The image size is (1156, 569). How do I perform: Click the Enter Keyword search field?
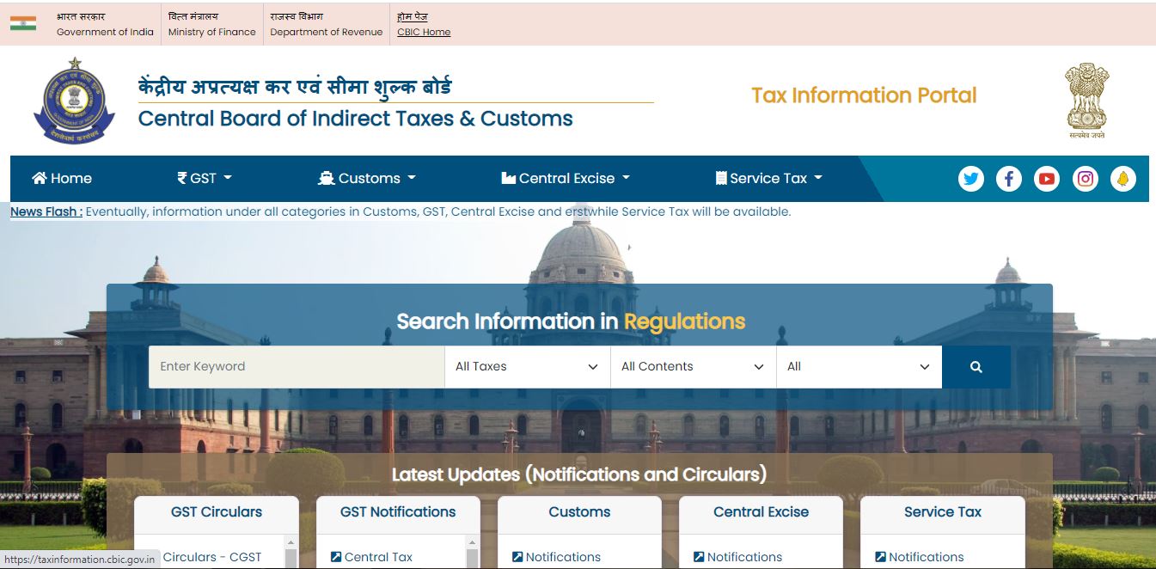[x=297, y=366]
